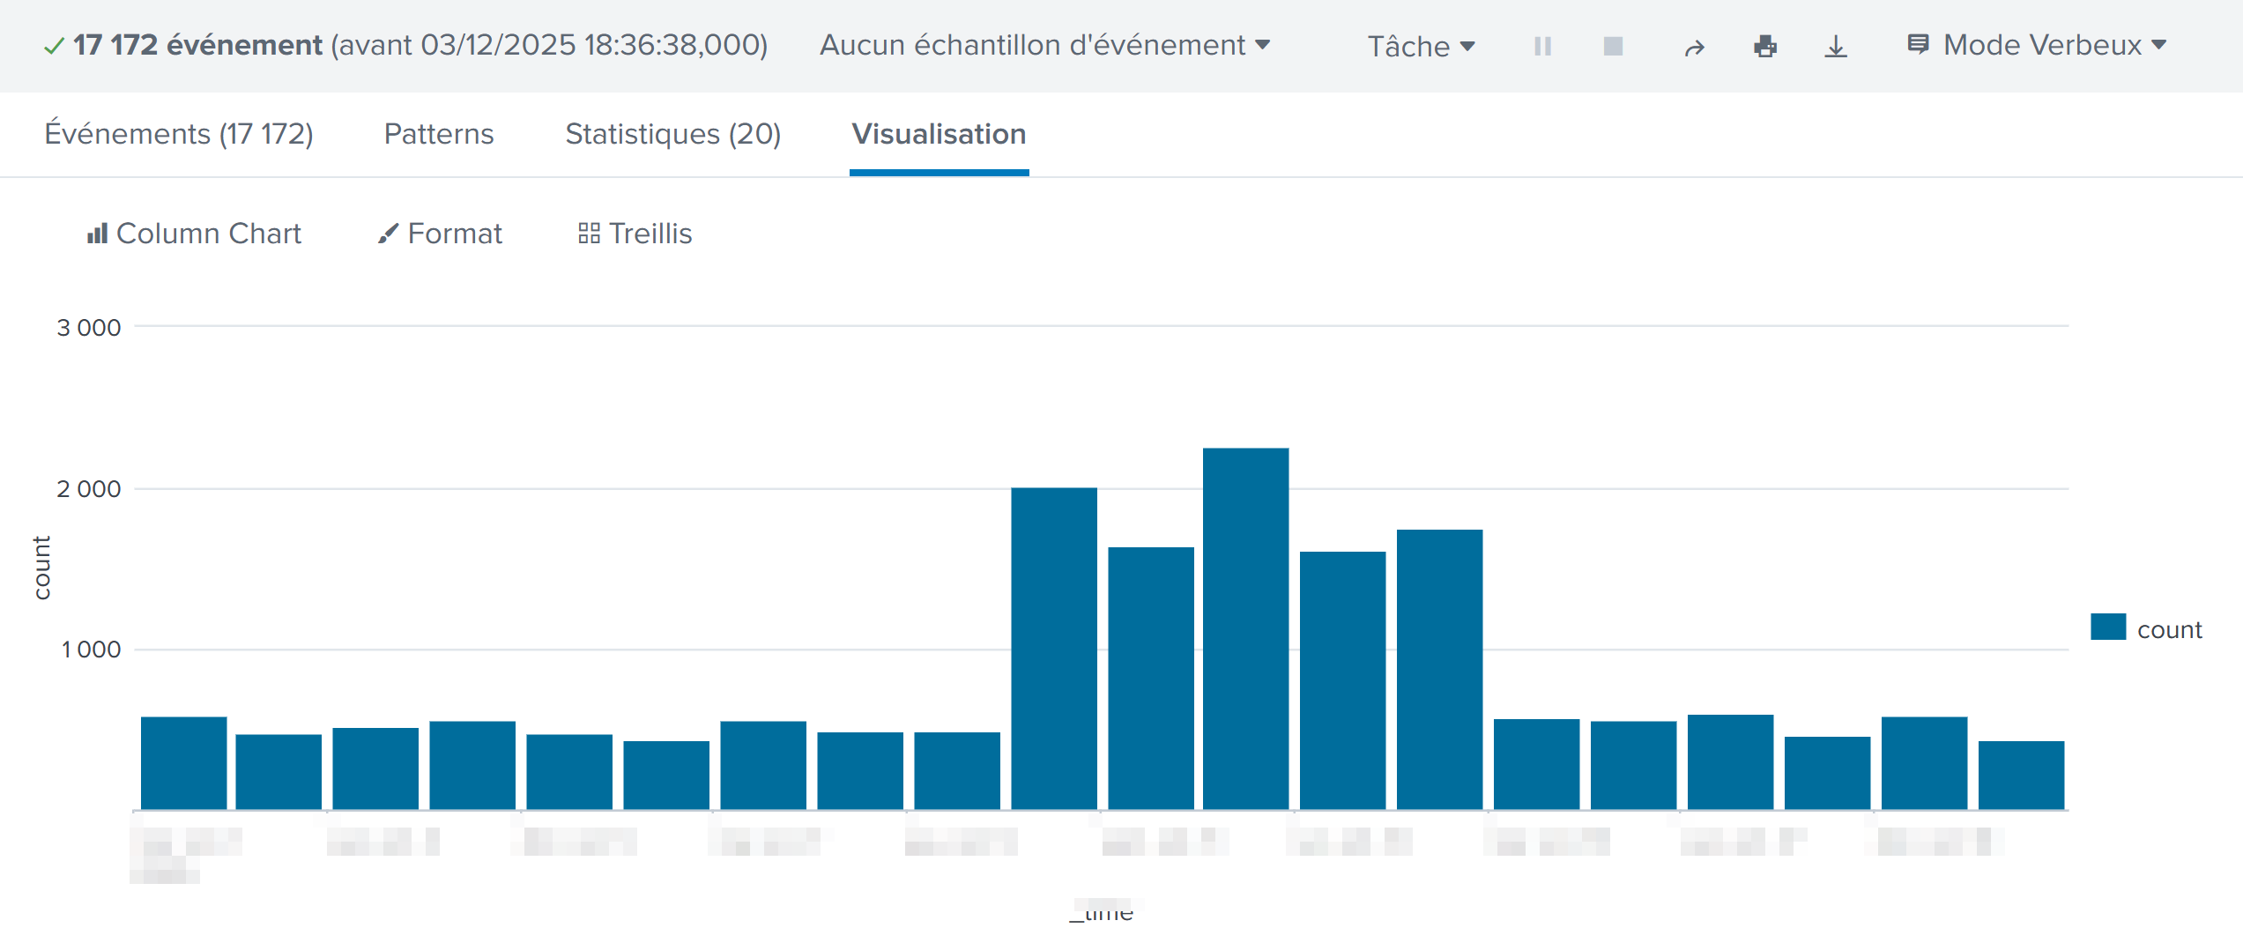2243x928 pixels.
Task: Open the Patterns tab
Action: point(438,133)
